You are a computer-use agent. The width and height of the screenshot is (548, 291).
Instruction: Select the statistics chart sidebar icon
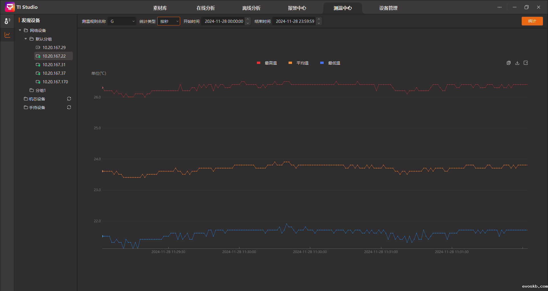pyautogui.click(x=7, y=35)
